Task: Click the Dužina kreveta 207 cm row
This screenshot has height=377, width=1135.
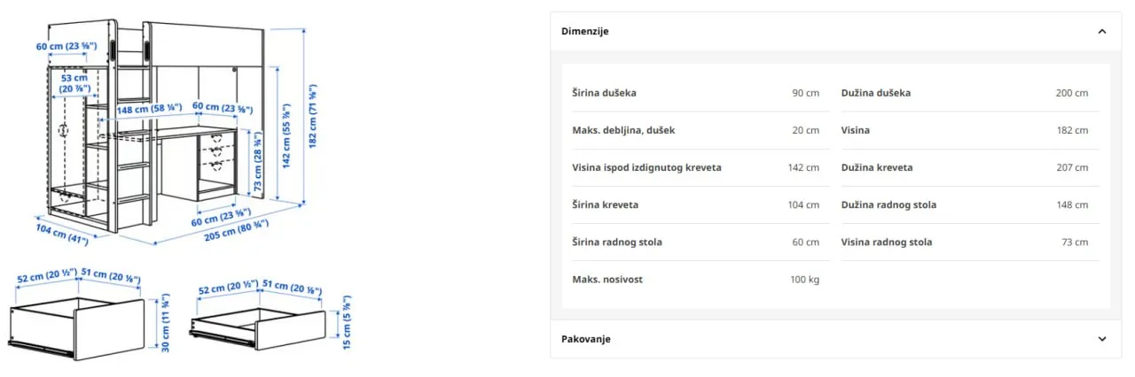Action: click(x=965, y=167)
